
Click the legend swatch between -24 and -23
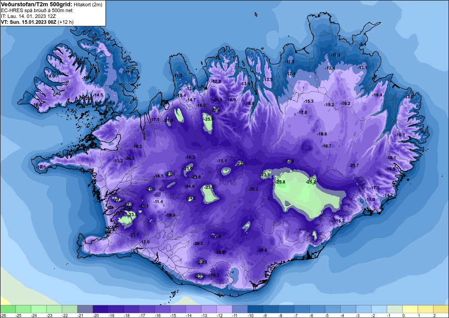(x=39, y=309)
